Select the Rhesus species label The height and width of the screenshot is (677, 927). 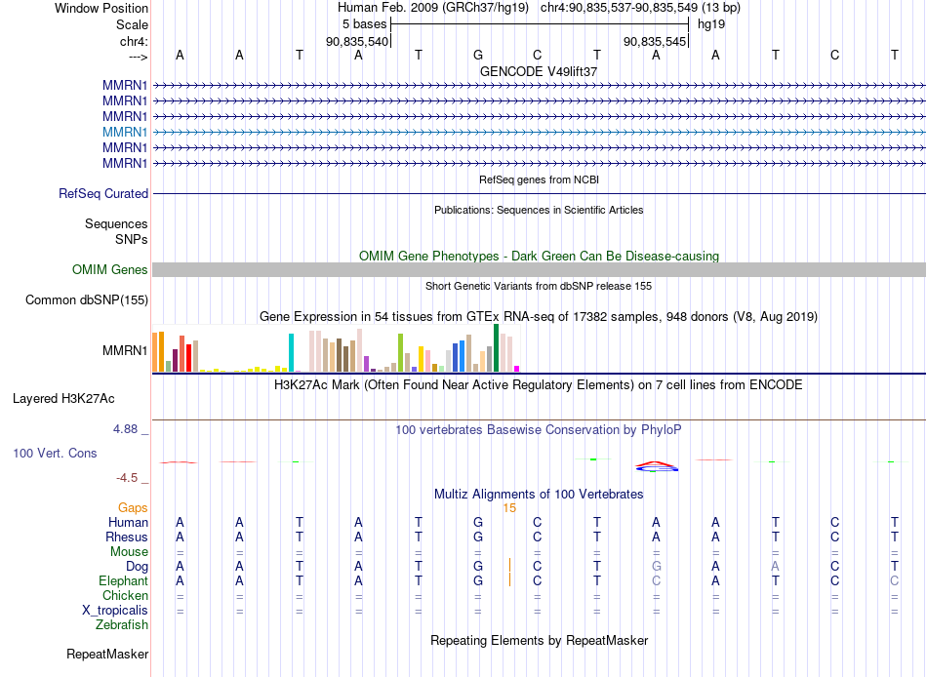[127, 537]
